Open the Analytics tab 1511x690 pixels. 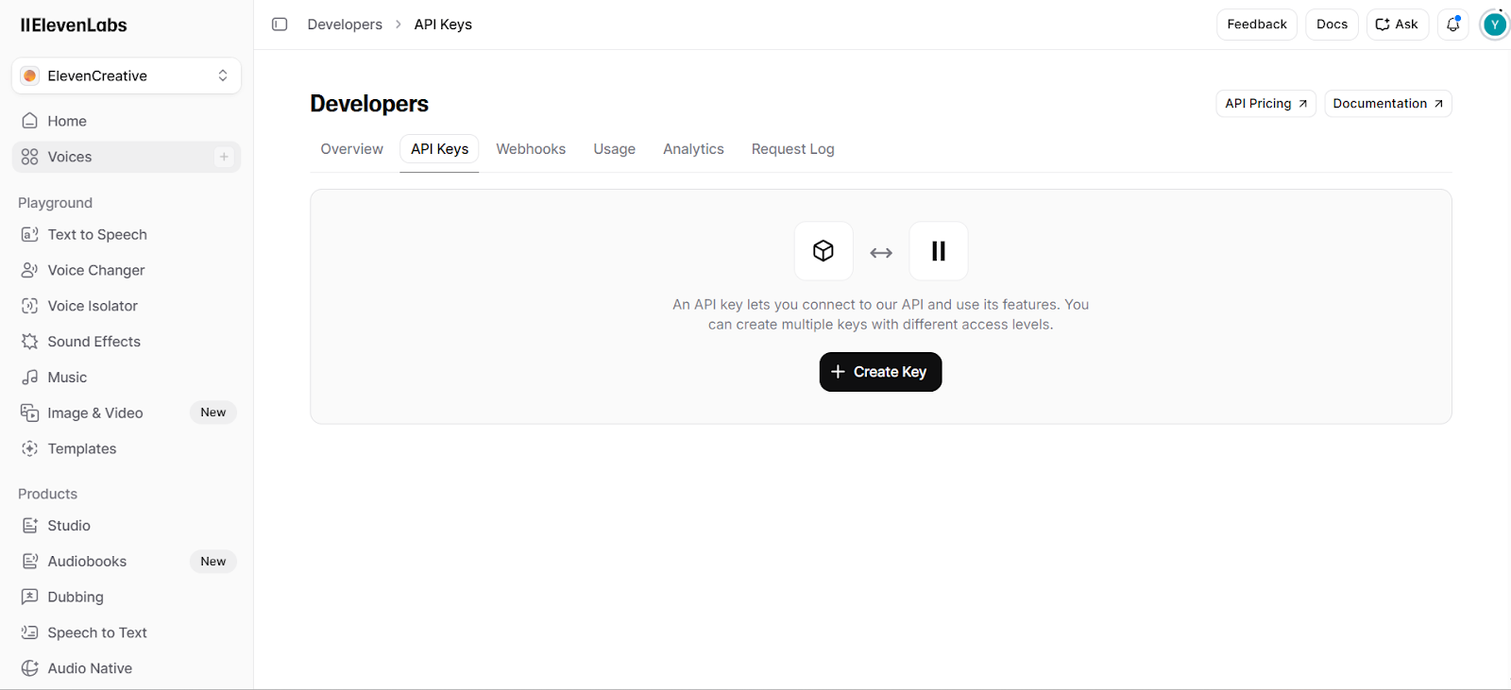click(x=693, y=149)
